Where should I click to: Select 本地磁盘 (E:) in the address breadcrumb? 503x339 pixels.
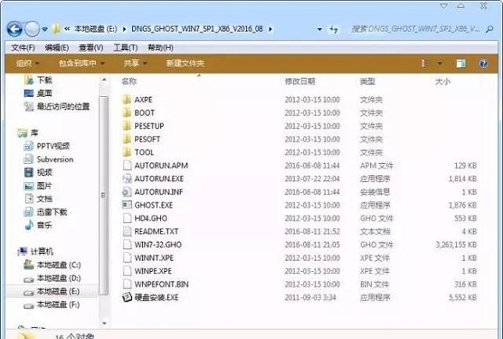pyautogui.click(x=96, y=29)
